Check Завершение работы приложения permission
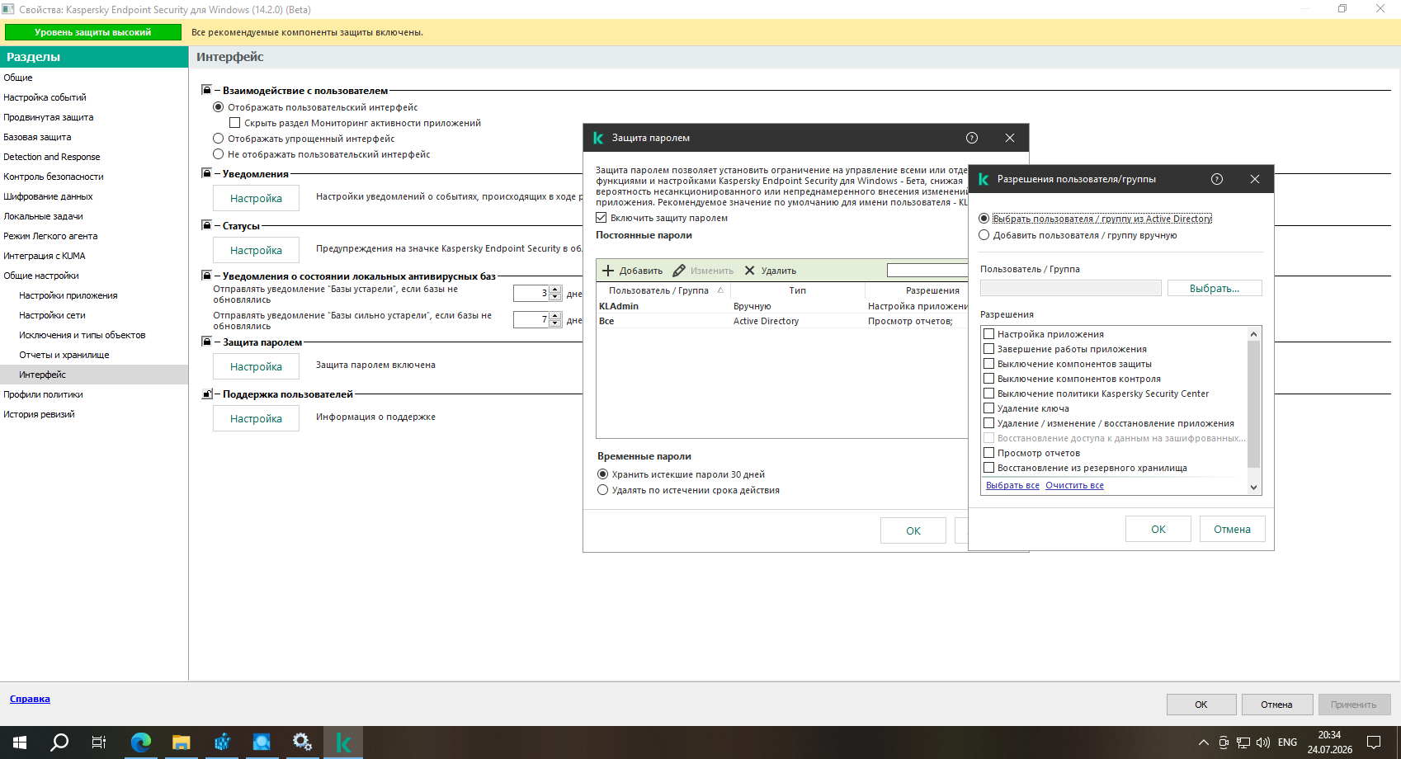The height and width of the screenshot is (759, 1401). click(988, 349)
